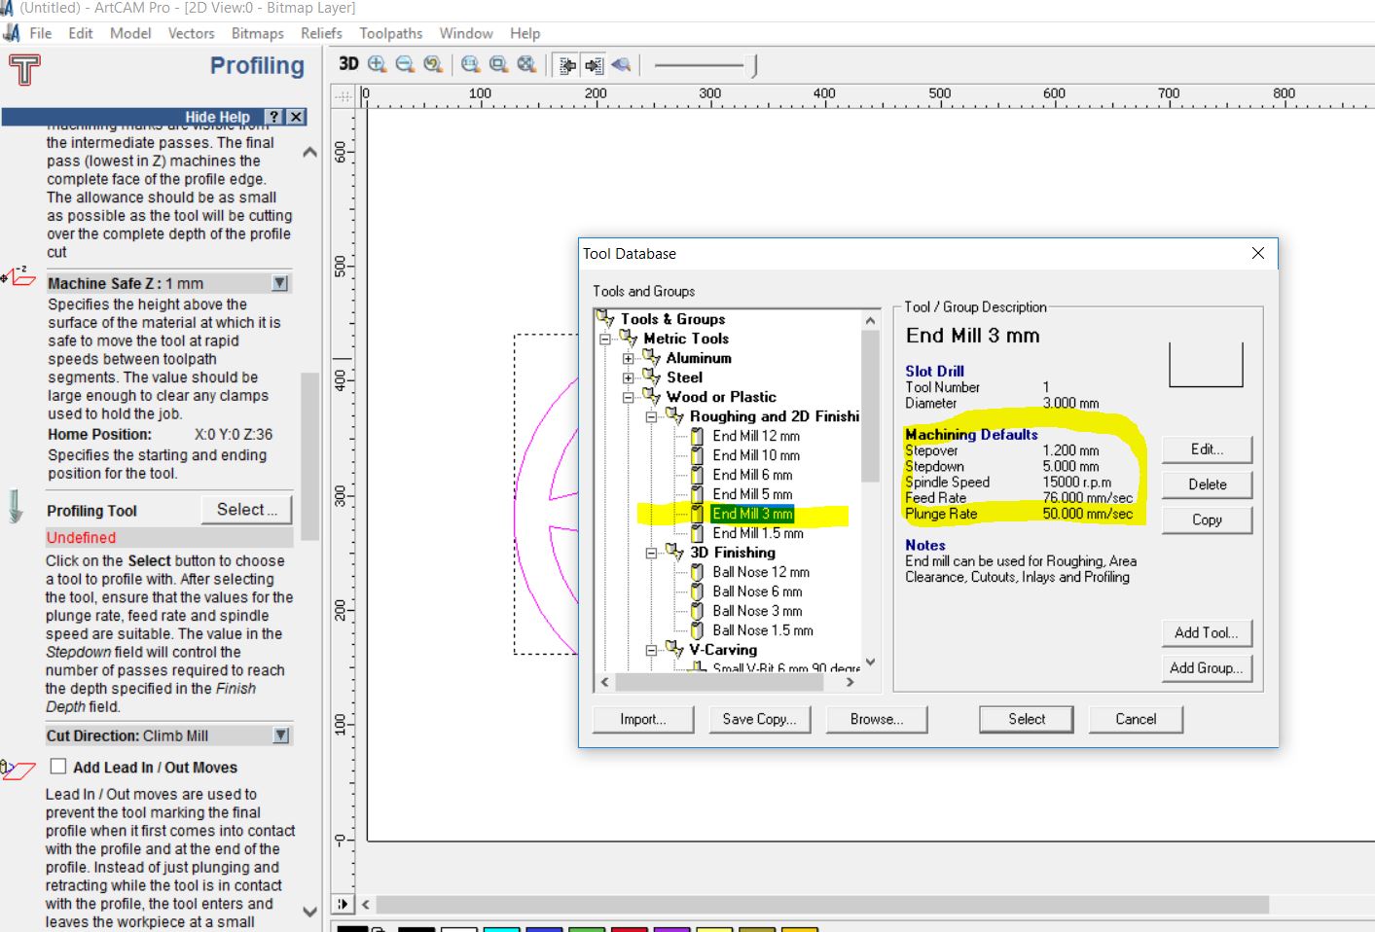Open the Reliefs menu
1375x932 pixels.
(321, 33)
